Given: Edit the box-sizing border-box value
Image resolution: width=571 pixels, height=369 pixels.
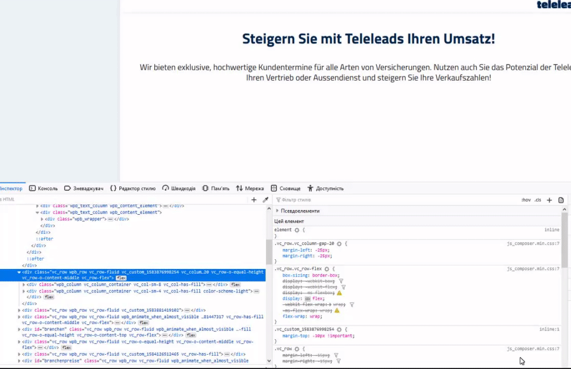Looking at the screenshot, I should tap(325, 275).
